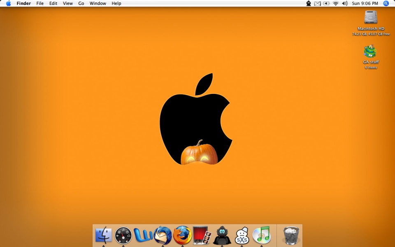
Task: Select the GA stuff folder icon
Action: (370, 51)
